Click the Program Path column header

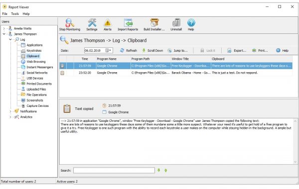tap(150, 59)
